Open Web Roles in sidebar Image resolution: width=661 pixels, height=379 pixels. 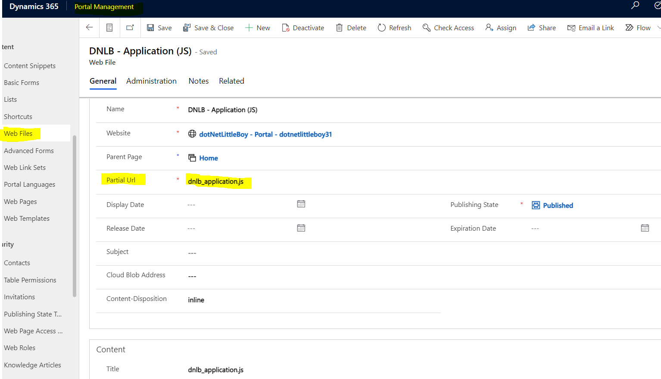[x=20, y=348]
